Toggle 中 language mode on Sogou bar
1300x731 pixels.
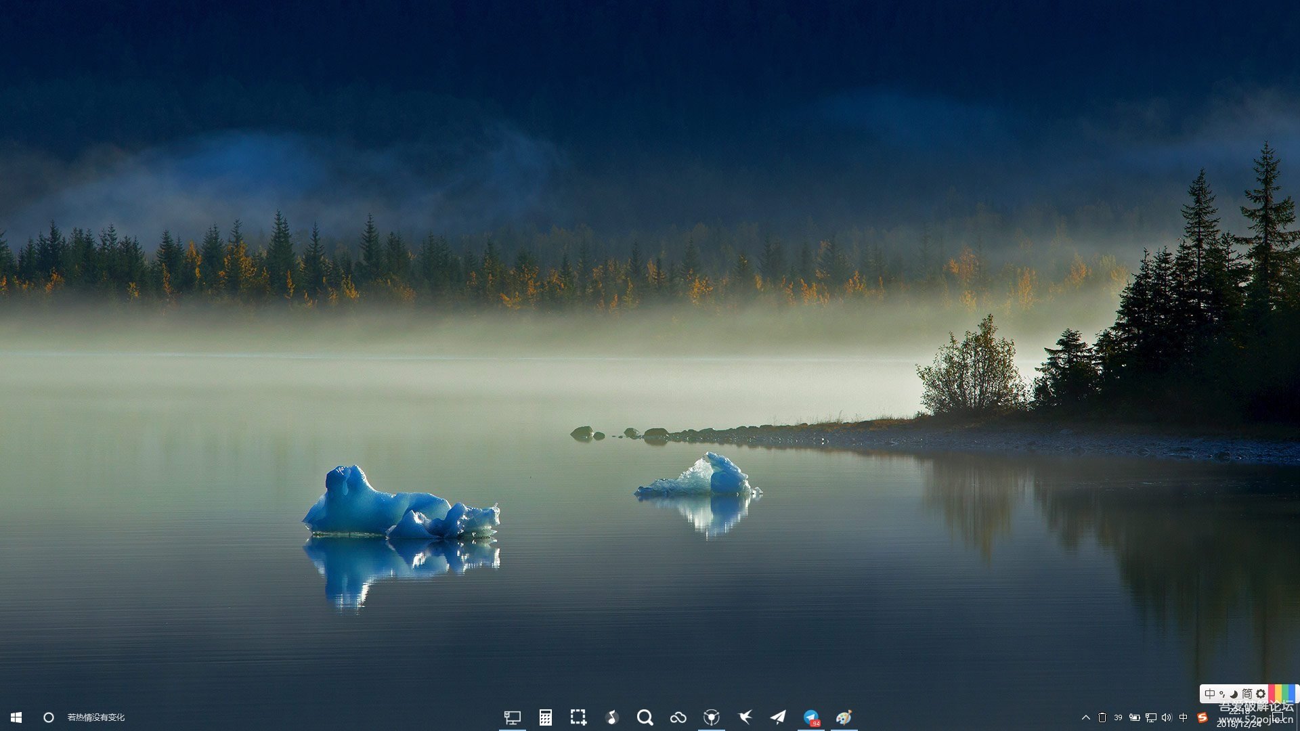[1210, 694]
